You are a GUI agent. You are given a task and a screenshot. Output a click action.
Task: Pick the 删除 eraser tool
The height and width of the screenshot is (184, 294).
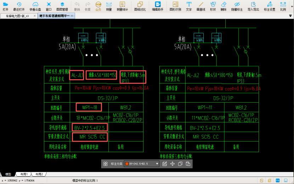click(224, 6)
